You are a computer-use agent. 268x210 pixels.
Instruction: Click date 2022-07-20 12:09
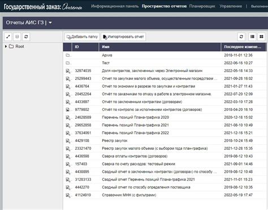(238, 94)
